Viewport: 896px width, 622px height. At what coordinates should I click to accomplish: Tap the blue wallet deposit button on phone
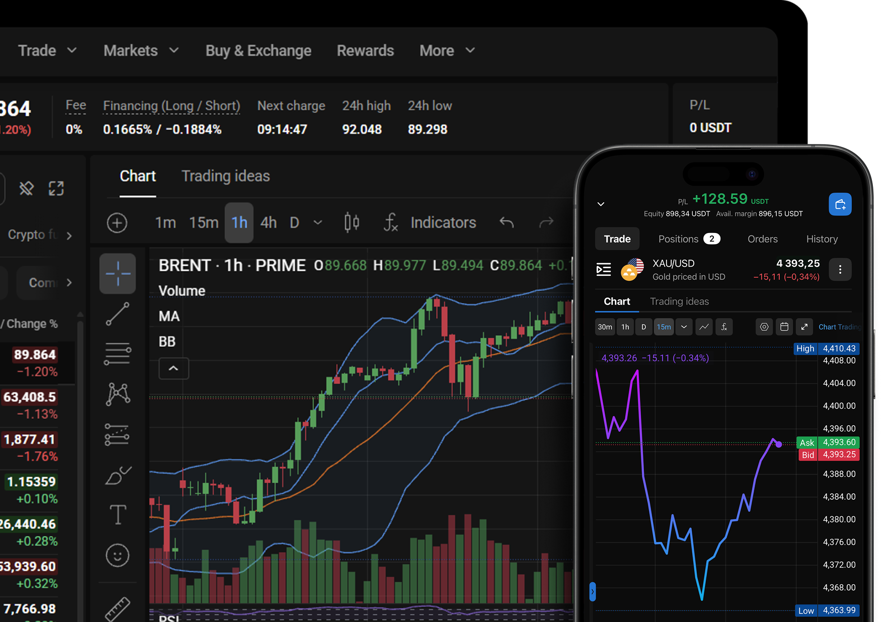[x=840, y=204]
